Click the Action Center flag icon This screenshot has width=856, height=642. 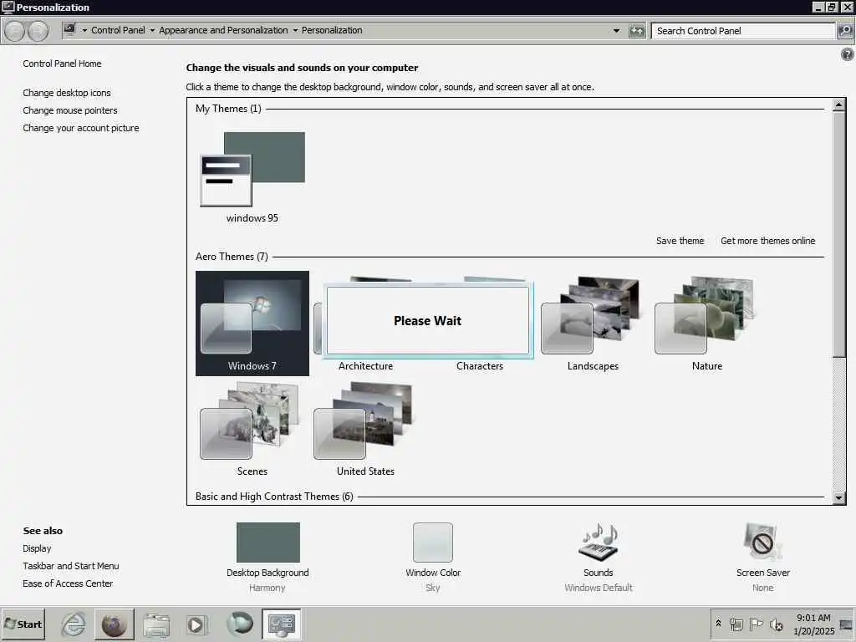click(x=756, y=624)
